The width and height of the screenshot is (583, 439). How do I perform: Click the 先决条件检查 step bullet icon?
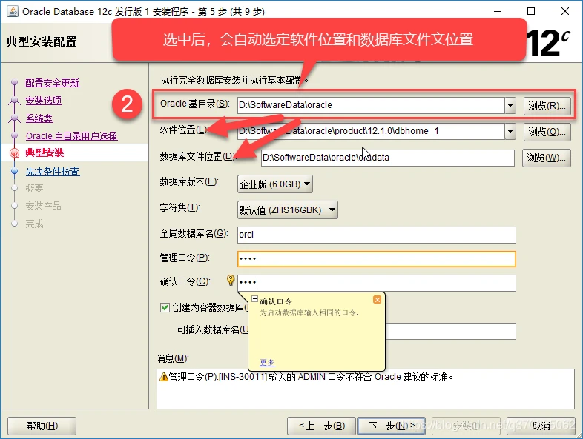pos(13,171)
